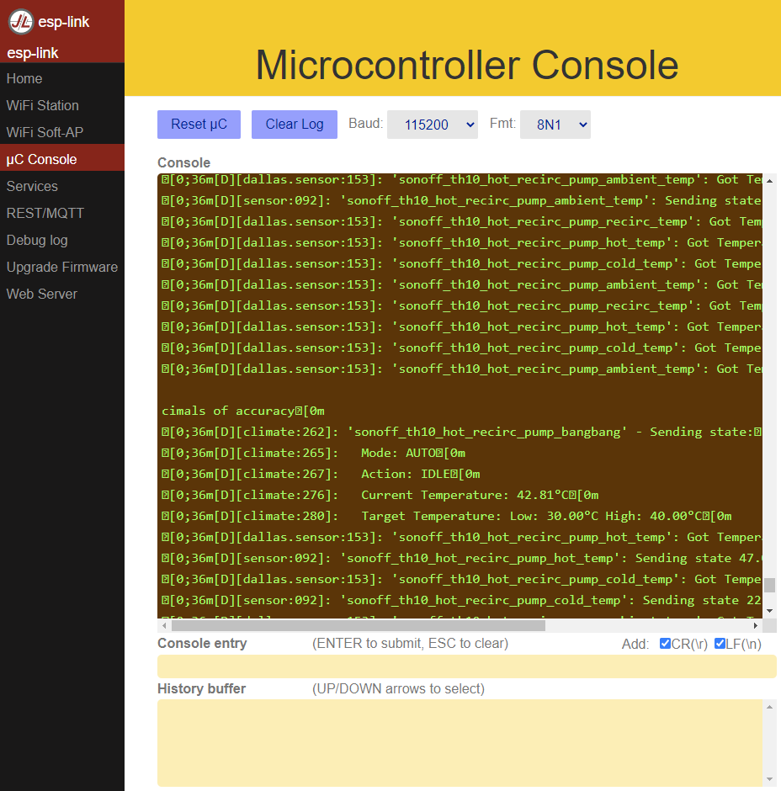Toggle the LF(\n) checkbox
The height and width of the screenshot is (791, 781).
[x=720, y=644]
